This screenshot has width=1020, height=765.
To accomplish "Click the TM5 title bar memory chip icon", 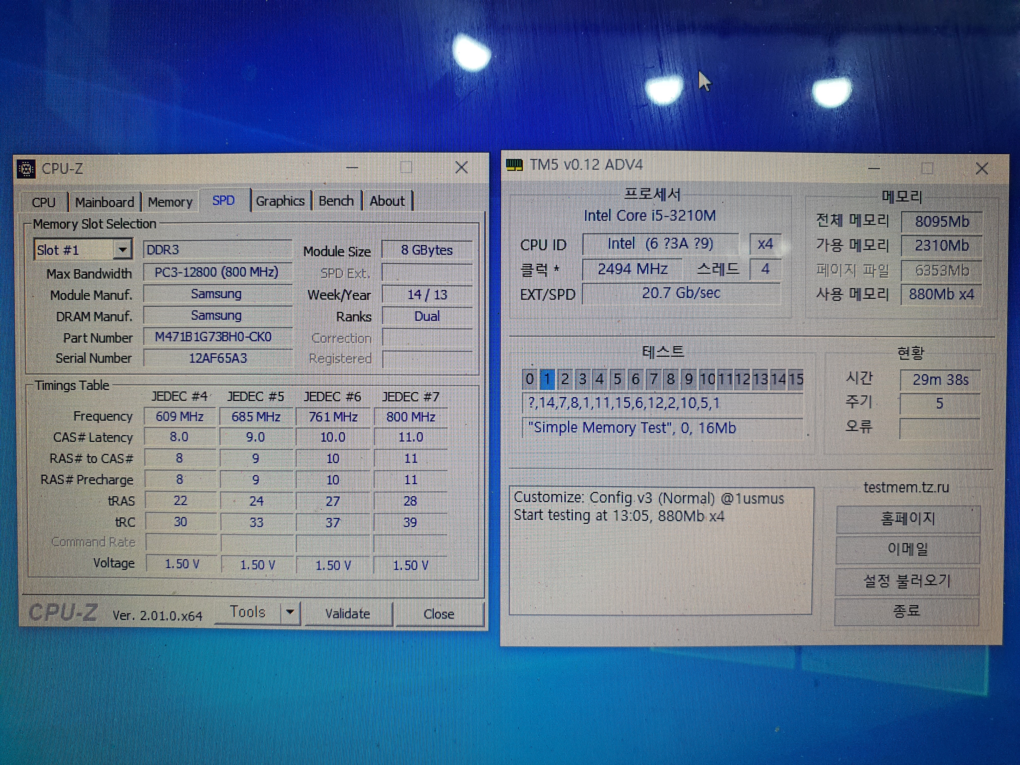I will 514,165.
